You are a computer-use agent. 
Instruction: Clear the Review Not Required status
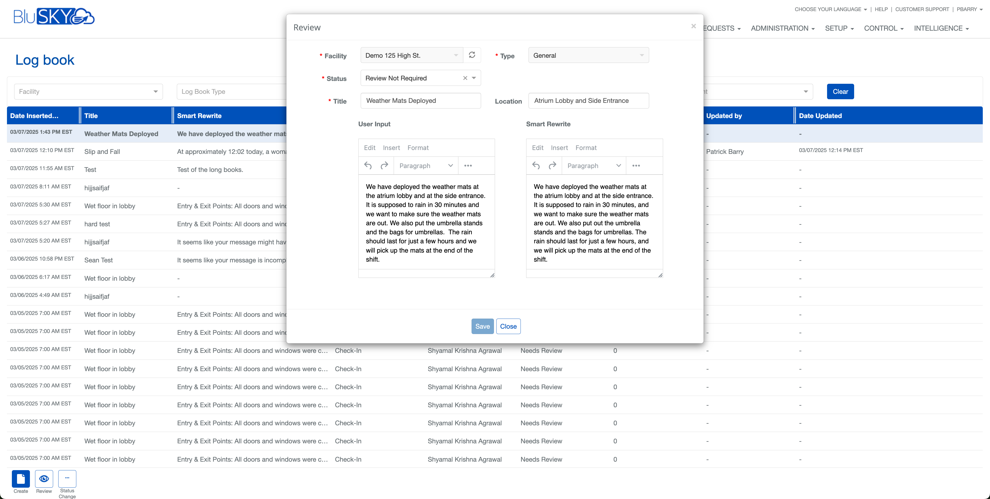[x=465, y=78]
